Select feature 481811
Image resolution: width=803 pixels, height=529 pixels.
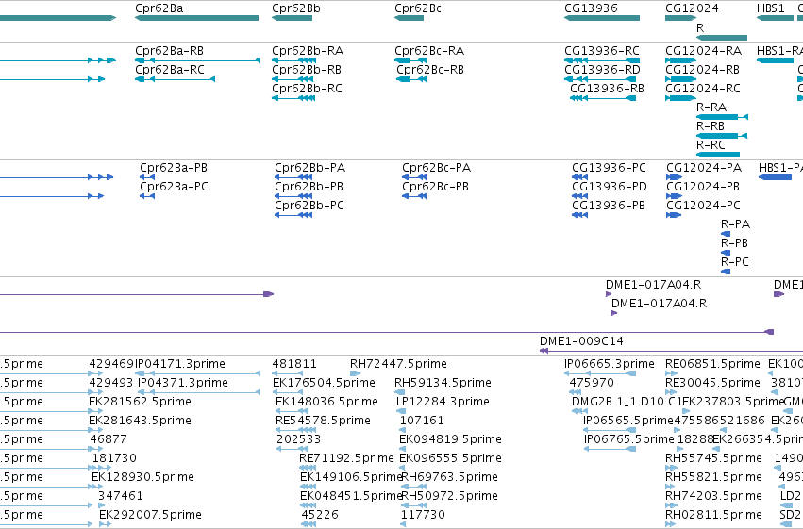tap(287, 374)
